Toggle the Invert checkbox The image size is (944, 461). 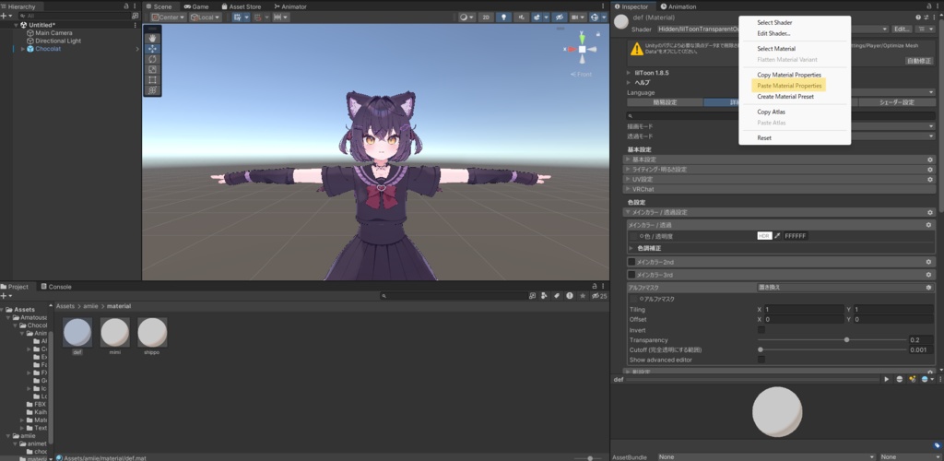pos(761,330)
